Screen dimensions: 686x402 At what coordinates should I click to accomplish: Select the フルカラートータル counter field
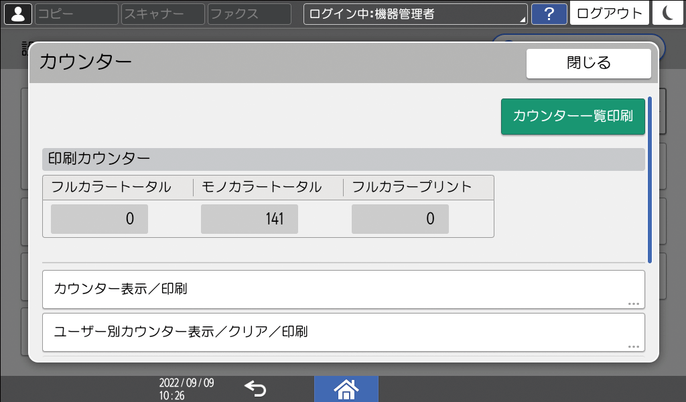point(98,219)
